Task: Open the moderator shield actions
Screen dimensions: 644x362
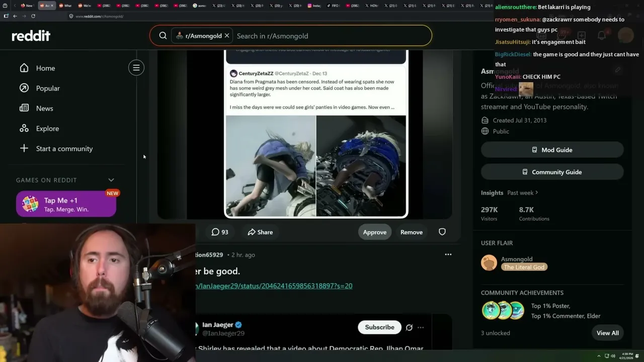Action: tap(442, 232)
